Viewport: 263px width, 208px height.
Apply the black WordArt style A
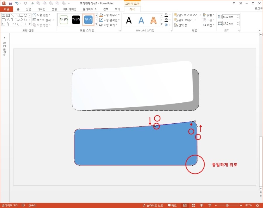[129, 20]
